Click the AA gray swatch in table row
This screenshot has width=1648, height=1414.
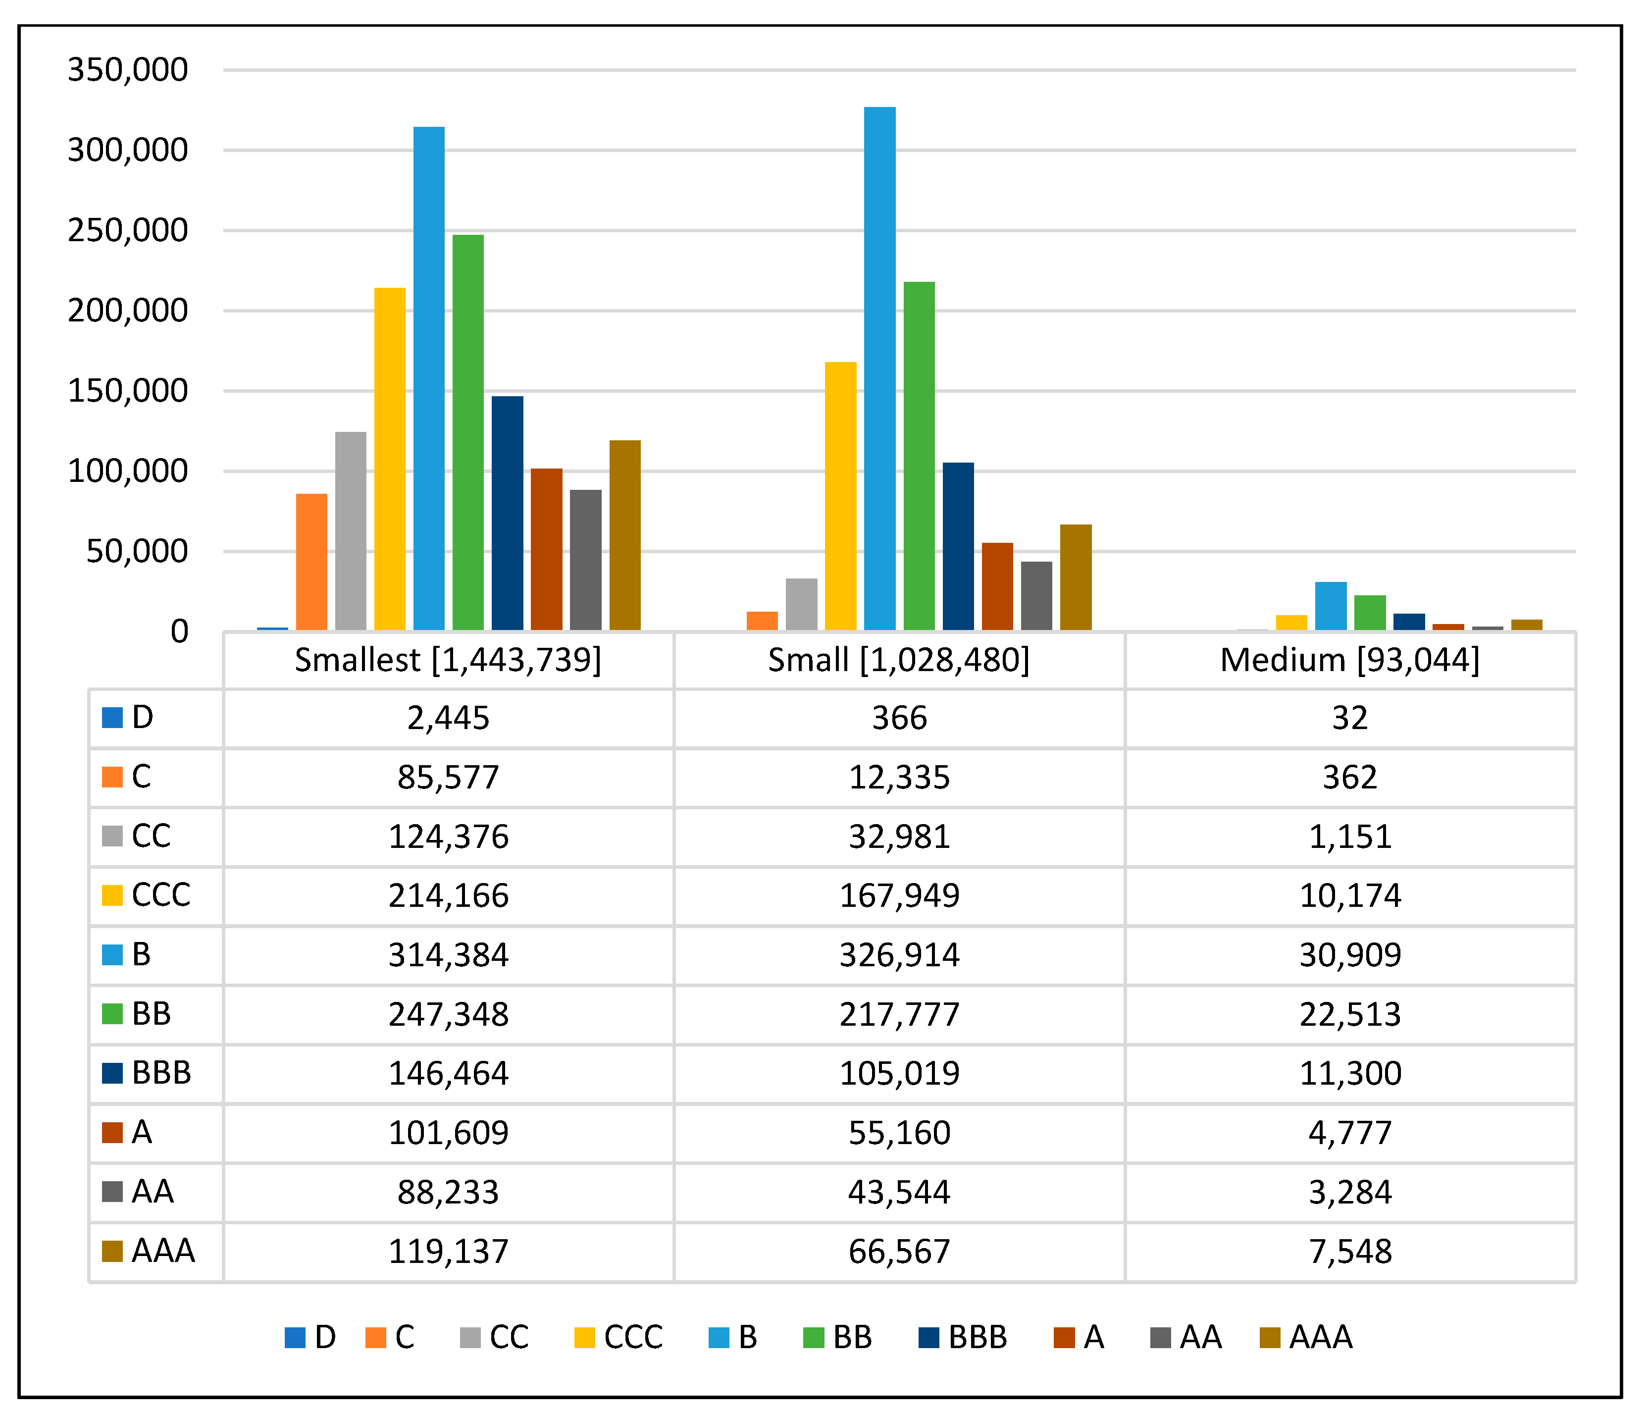pyautogui.click(x=112, y=1191)
